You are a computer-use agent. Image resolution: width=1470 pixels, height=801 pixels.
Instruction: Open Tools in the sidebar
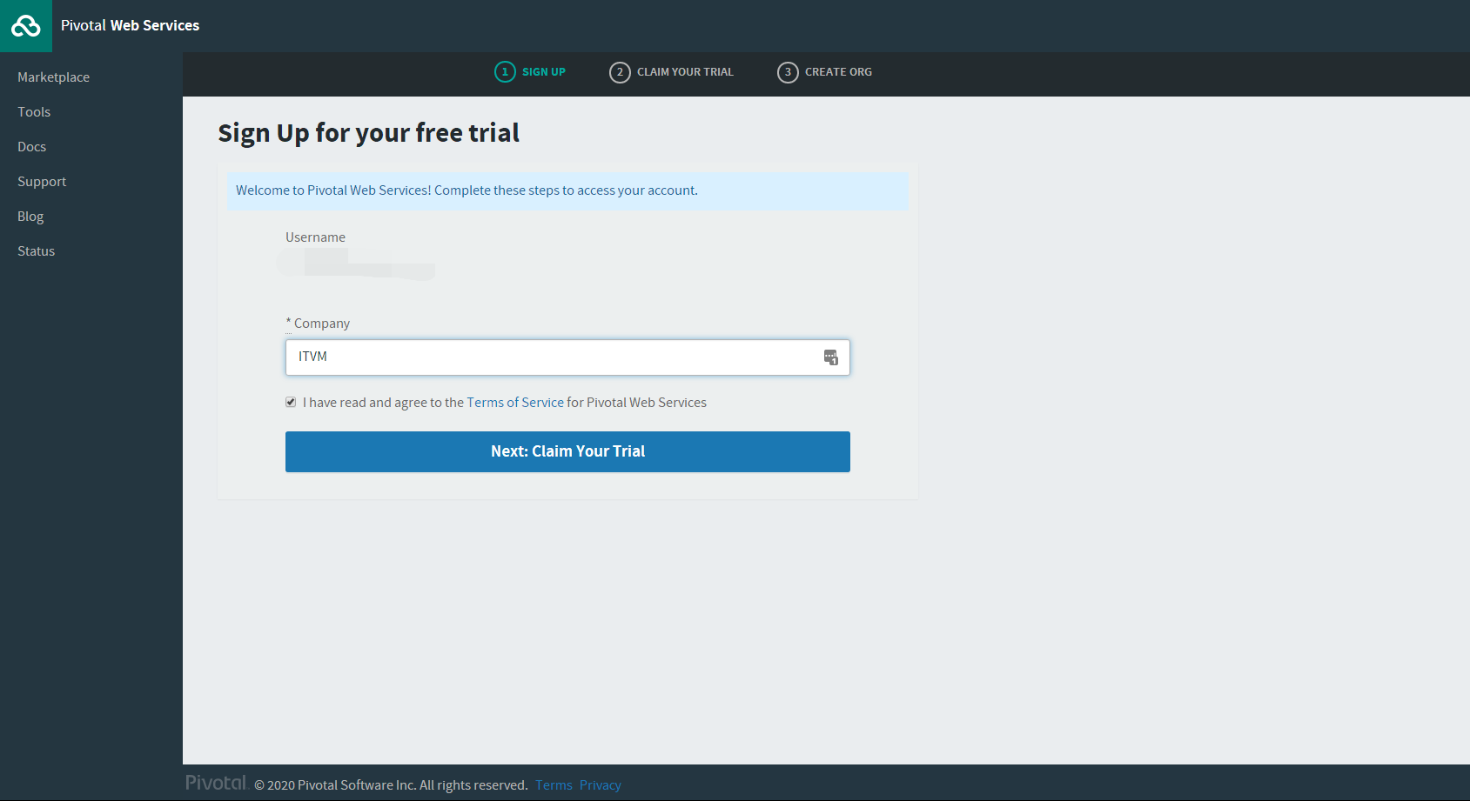tap(34, 112)
